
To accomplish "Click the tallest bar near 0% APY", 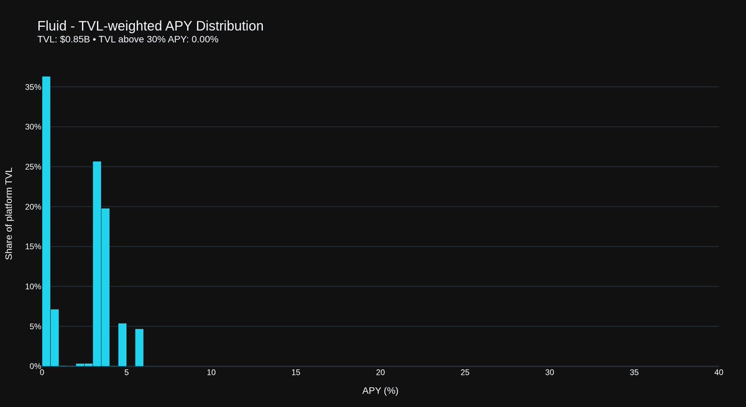I will tap(46, 221).
